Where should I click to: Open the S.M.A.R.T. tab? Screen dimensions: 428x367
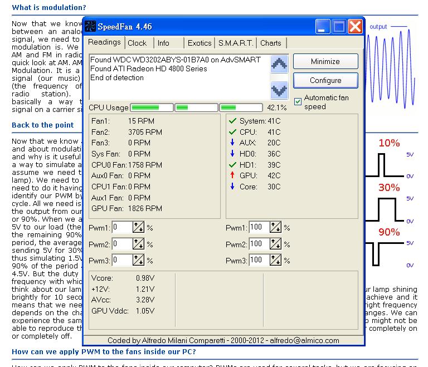(x=236, y=43)
